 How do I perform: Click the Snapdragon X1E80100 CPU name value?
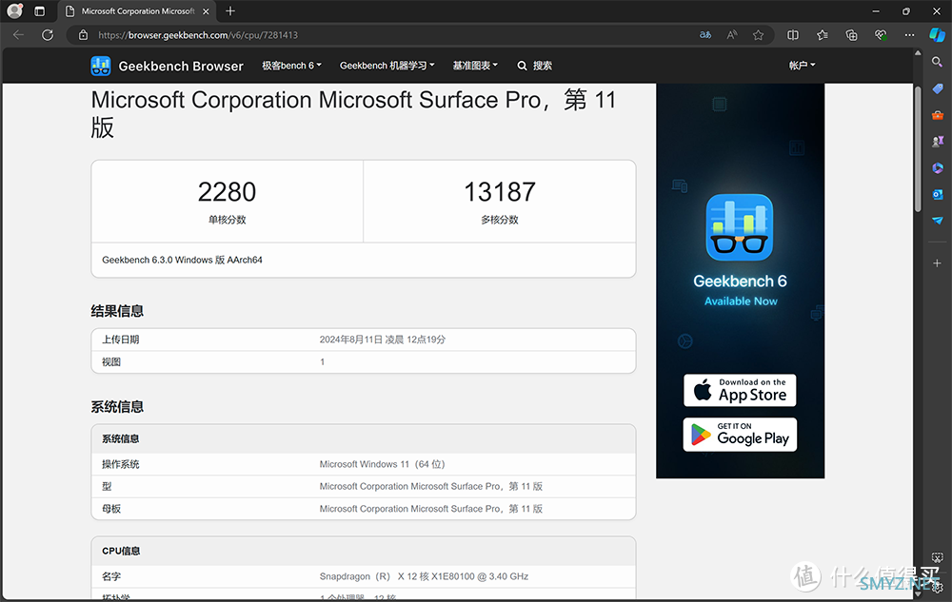pos(424,576)
